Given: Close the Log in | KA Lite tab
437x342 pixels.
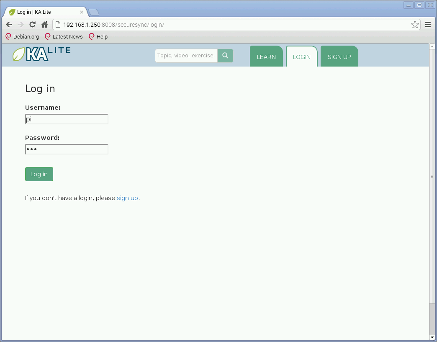Looking at the screenshot, I should [82, 12].
